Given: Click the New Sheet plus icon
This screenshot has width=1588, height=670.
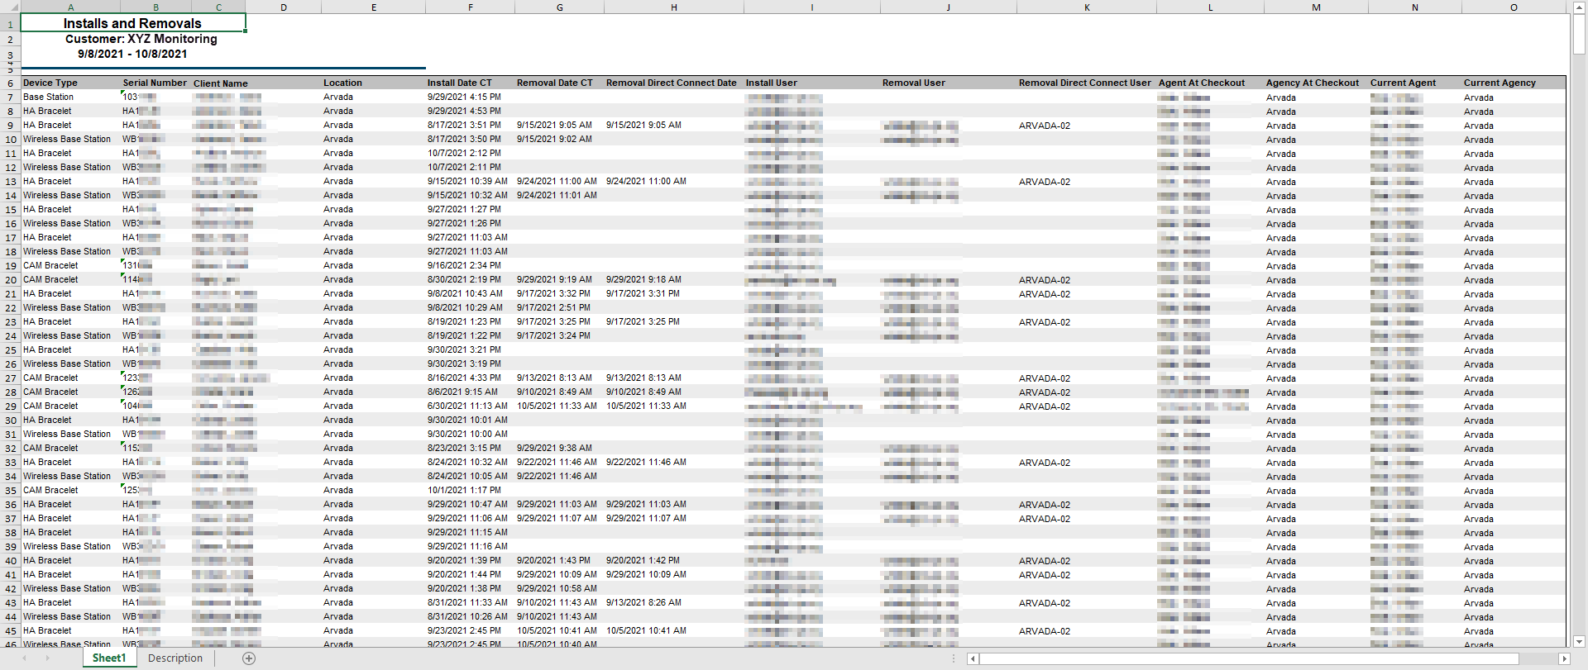Looking at the screenshot, I should pyautogui.click(x=249, y=658).
